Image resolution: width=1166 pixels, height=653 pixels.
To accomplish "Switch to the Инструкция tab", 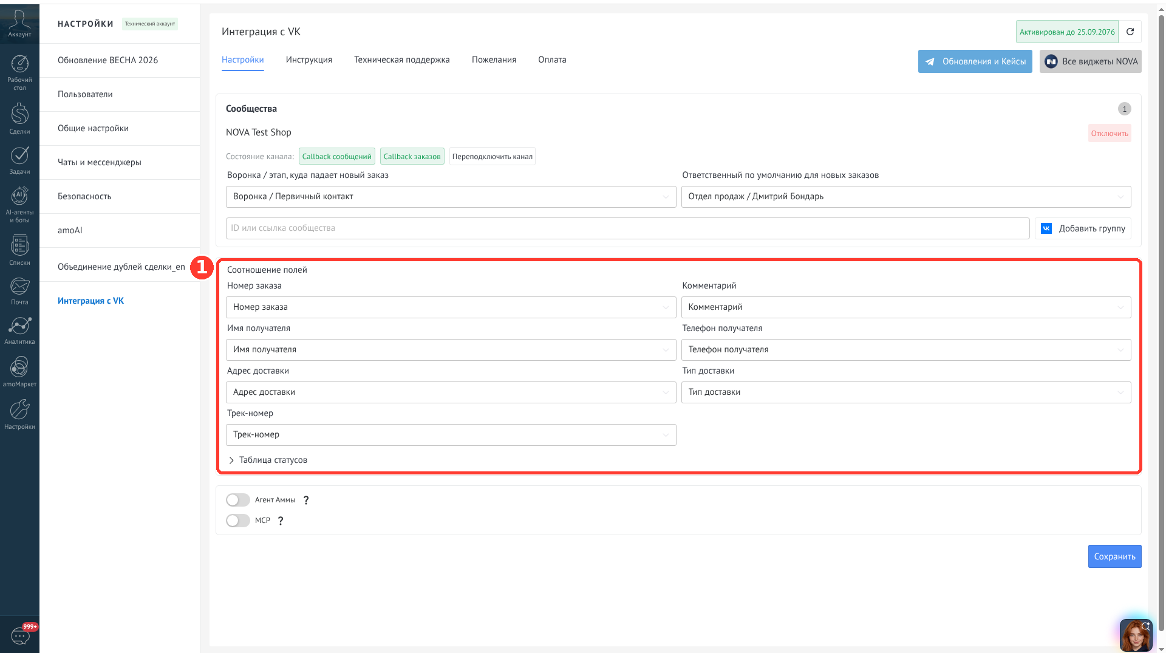I will pos(309,60).
